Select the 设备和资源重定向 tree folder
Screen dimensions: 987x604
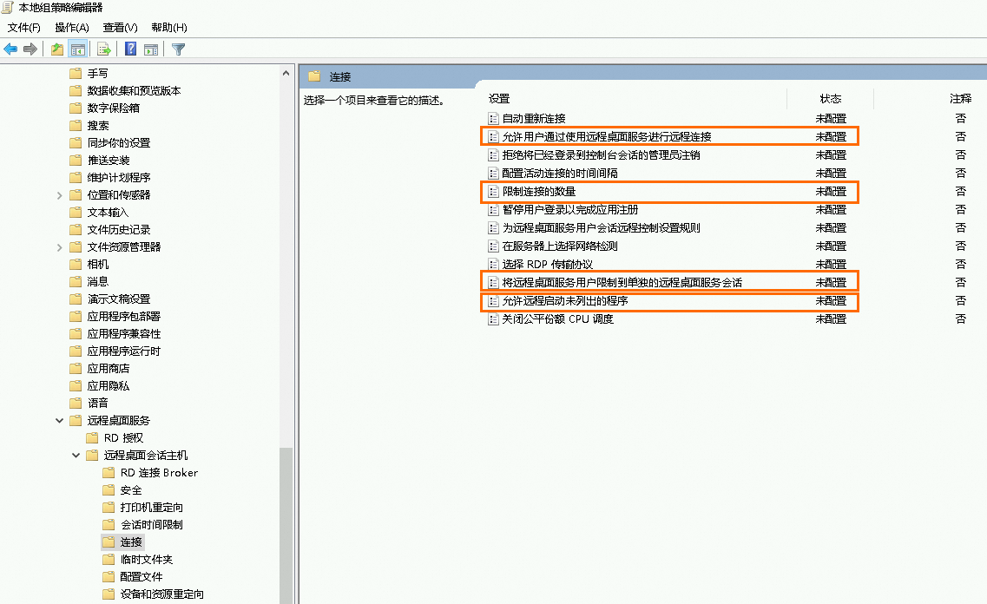tap(161, 594)
